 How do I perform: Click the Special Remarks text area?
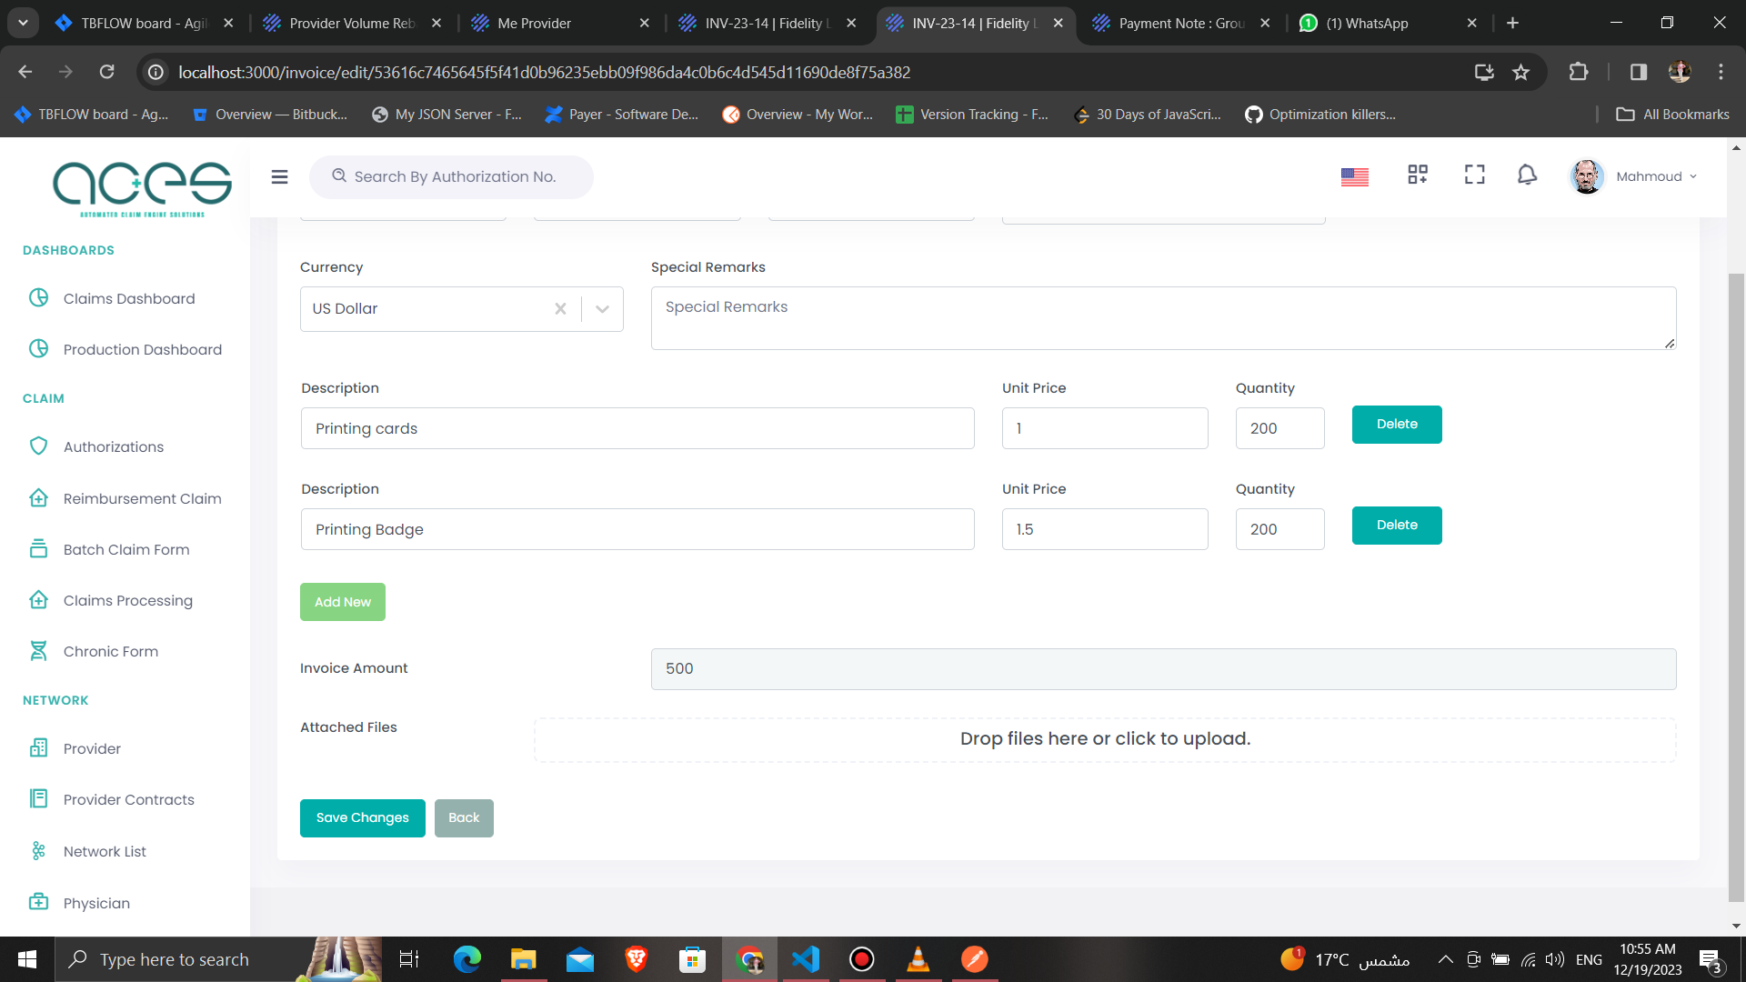point(1162,318)
